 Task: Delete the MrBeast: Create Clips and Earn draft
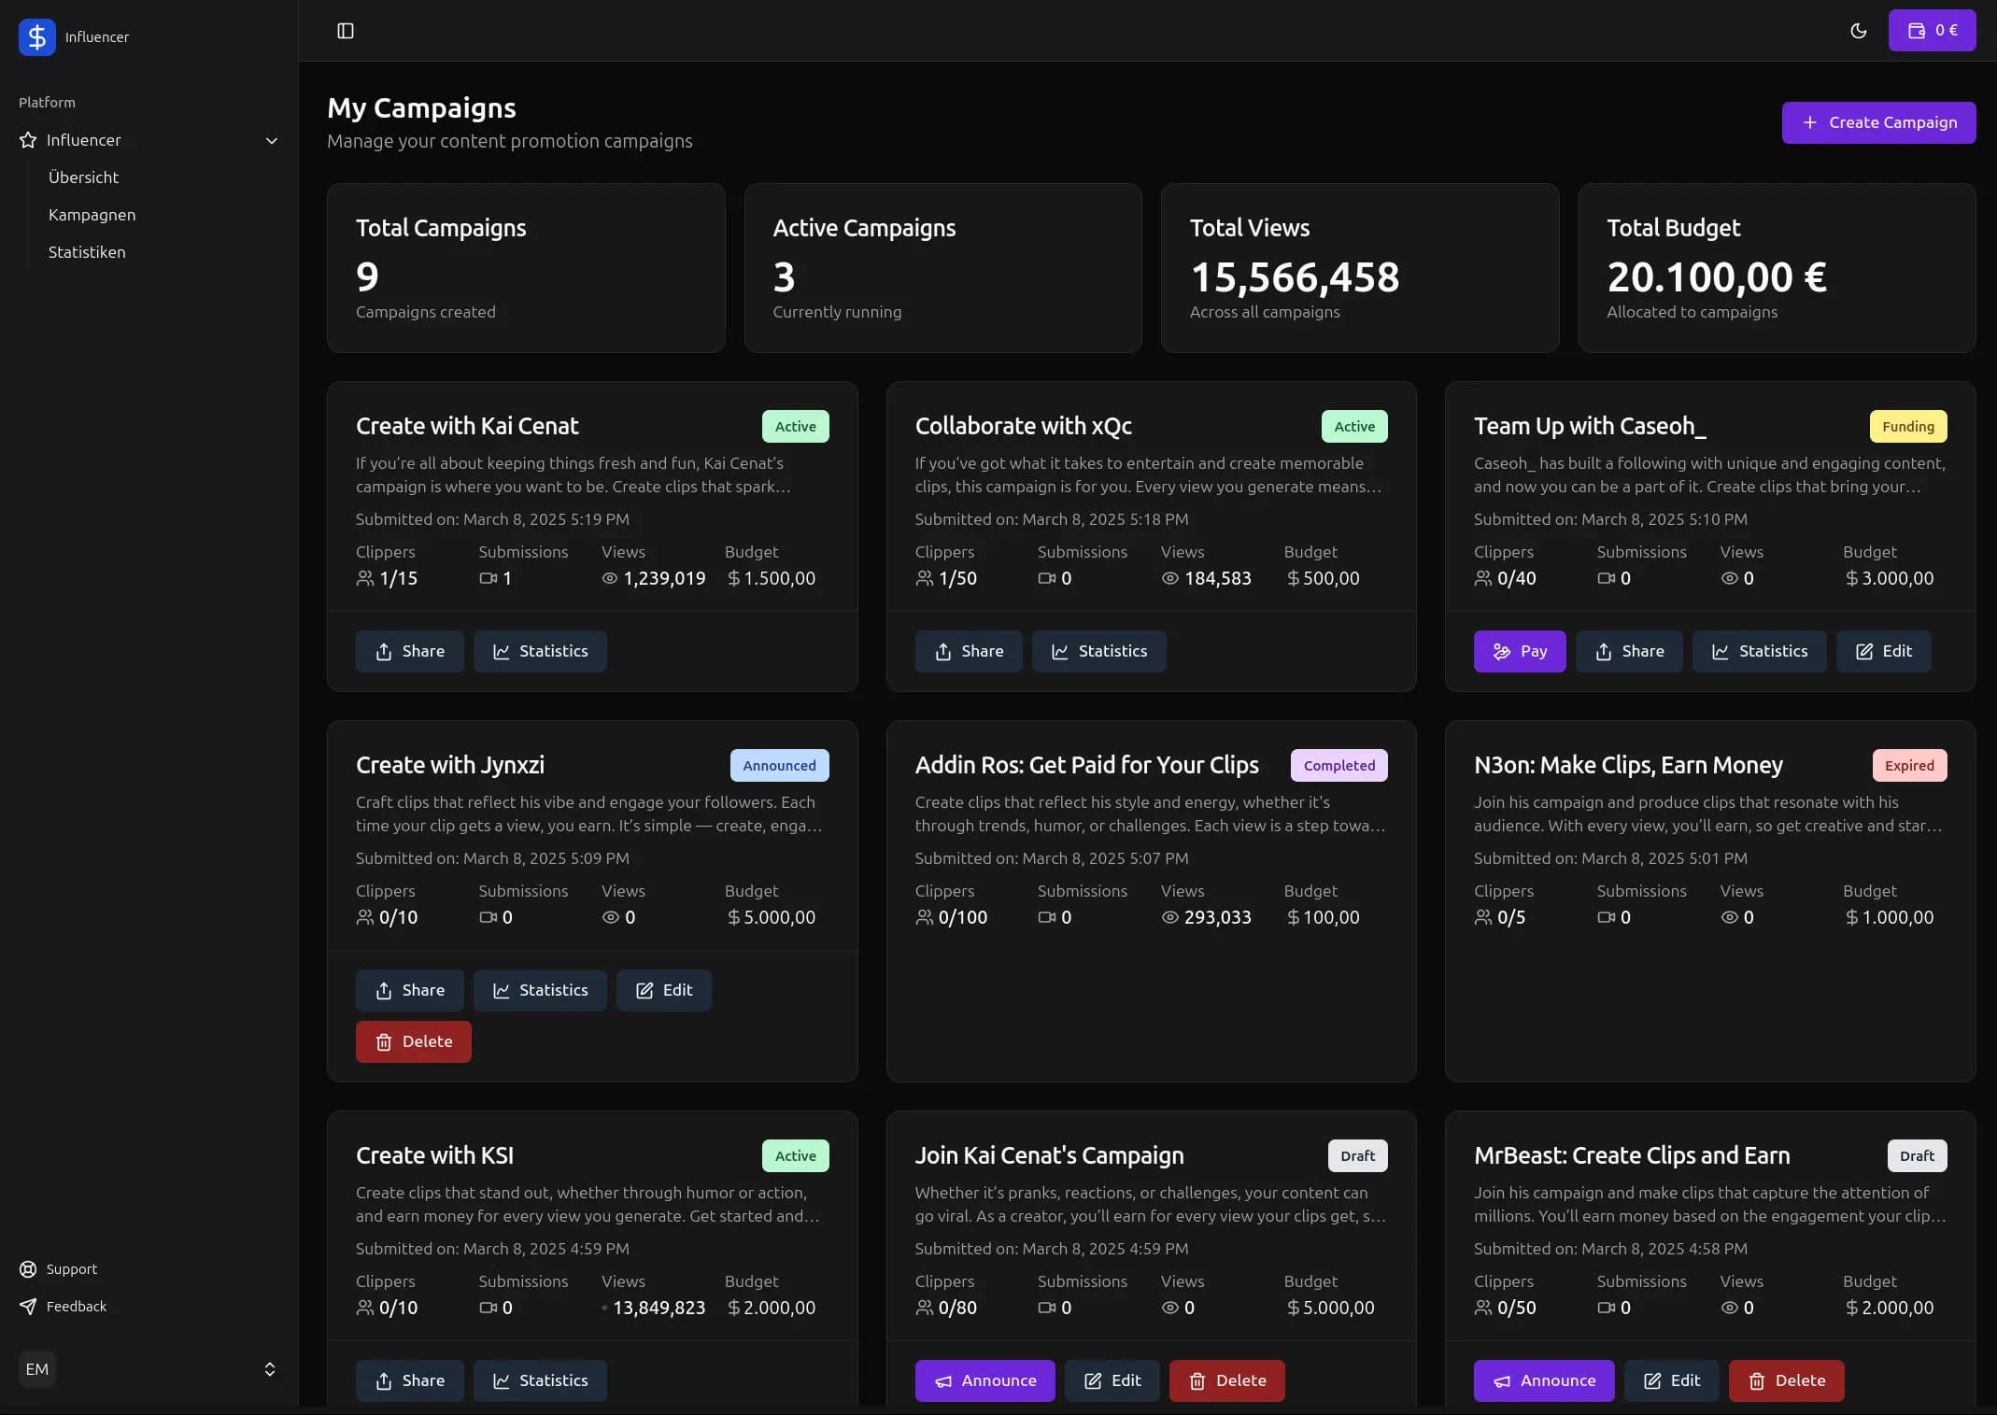pyautogui.click(x=1787, y=1380)
